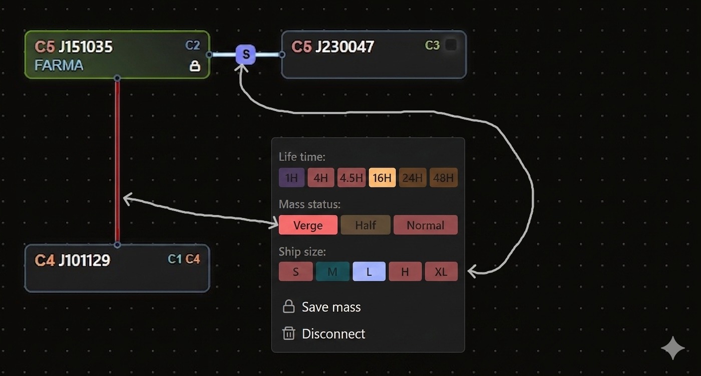Click the FARMA label on the J151035 node
701x376 pixels.
59,65
